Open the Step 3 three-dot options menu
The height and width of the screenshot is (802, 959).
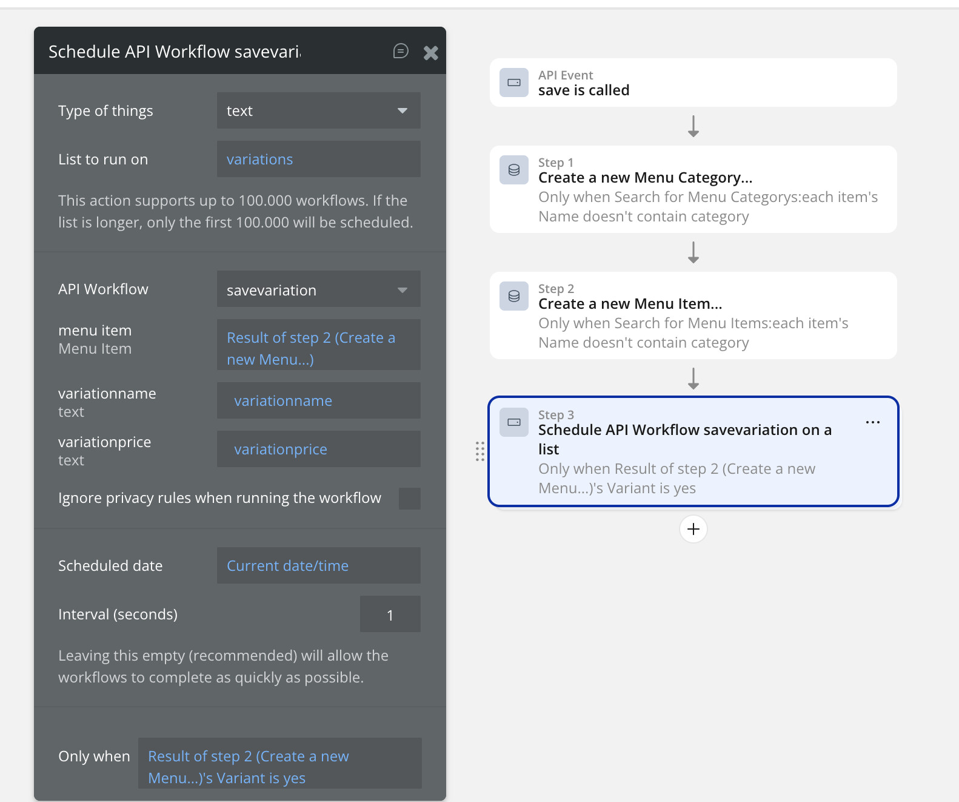[x=872, y=422]
